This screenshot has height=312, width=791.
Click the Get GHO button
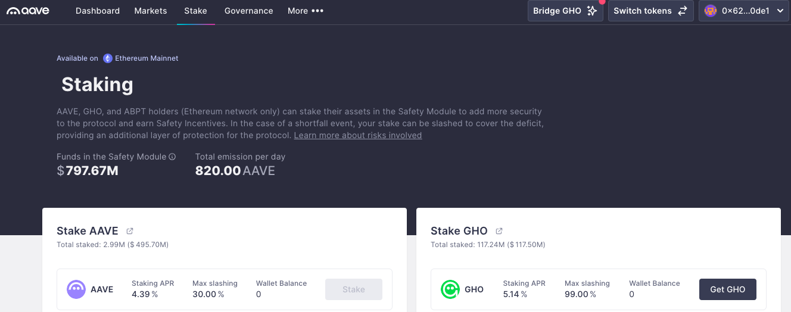click(x=727, y=289)
